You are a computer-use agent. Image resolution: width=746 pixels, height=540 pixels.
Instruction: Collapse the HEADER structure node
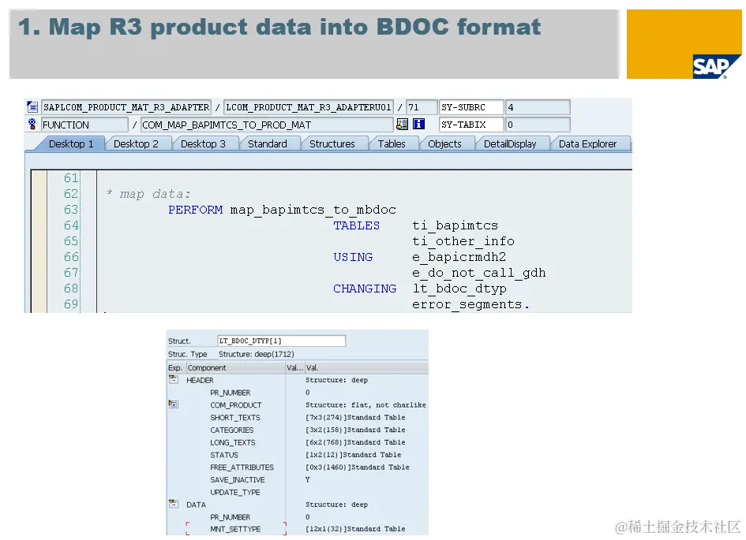pos(174,379)
